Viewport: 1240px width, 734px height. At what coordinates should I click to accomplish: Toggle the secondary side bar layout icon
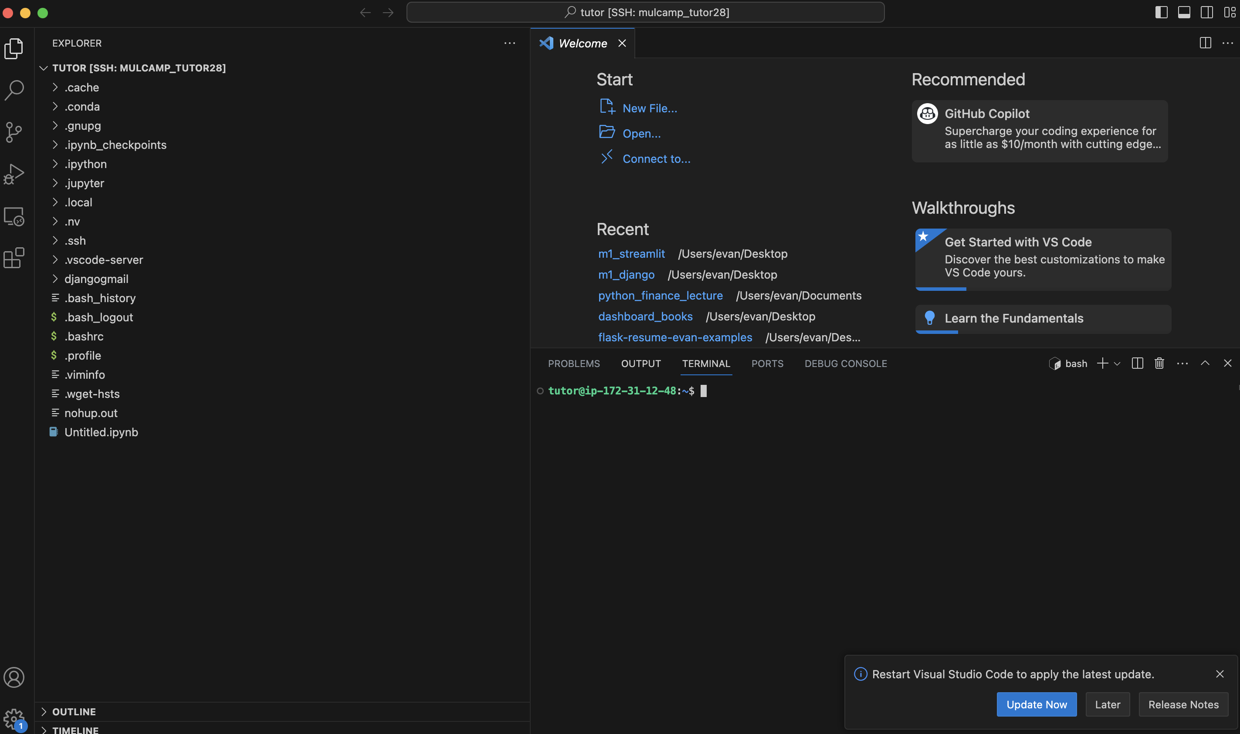pos(1207,12)
